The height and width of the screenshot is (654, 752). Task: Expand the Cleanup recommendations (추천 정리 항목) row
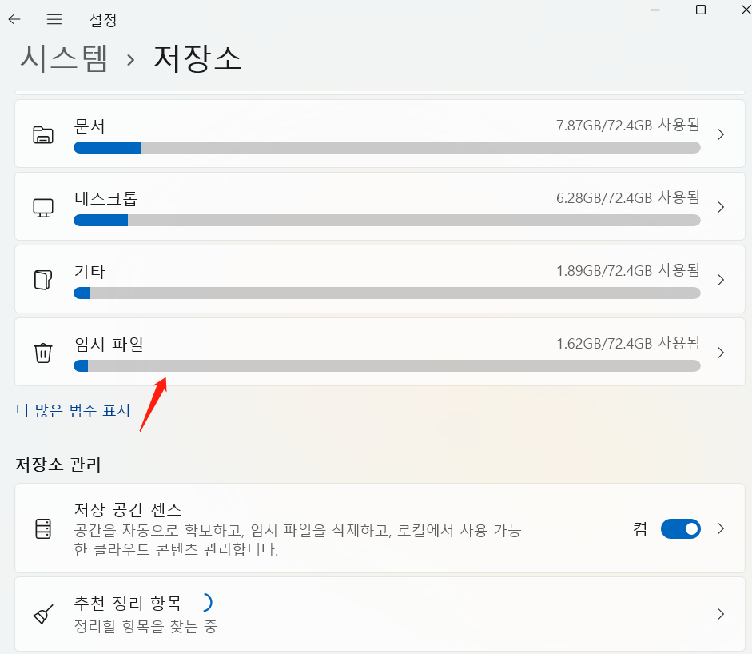click(720, 614)
